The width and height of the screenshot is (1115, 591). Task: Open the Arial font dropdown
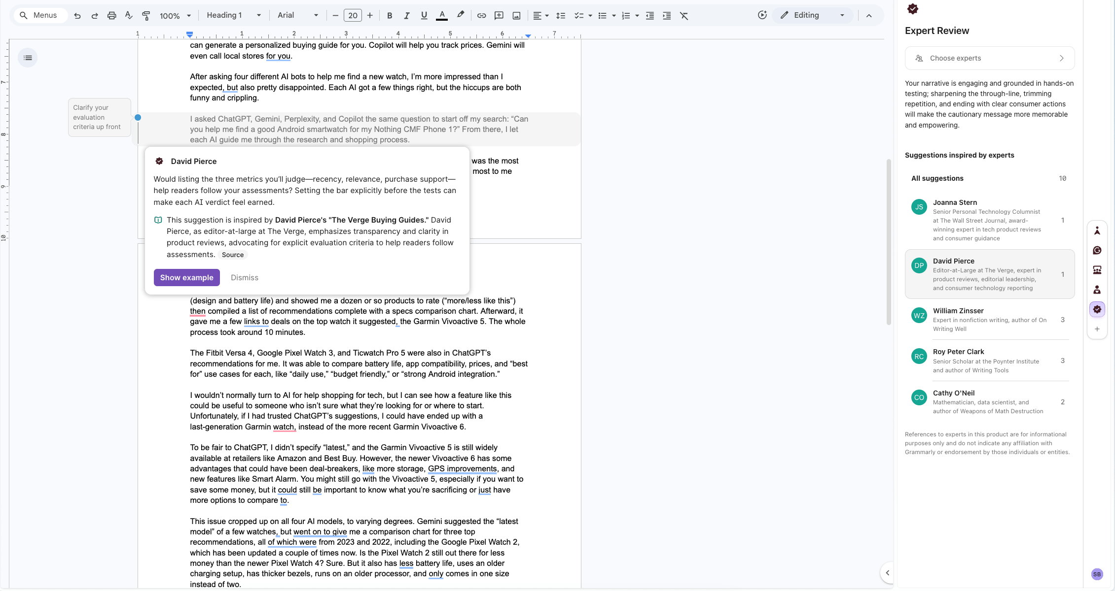click(x=297, y=15)
